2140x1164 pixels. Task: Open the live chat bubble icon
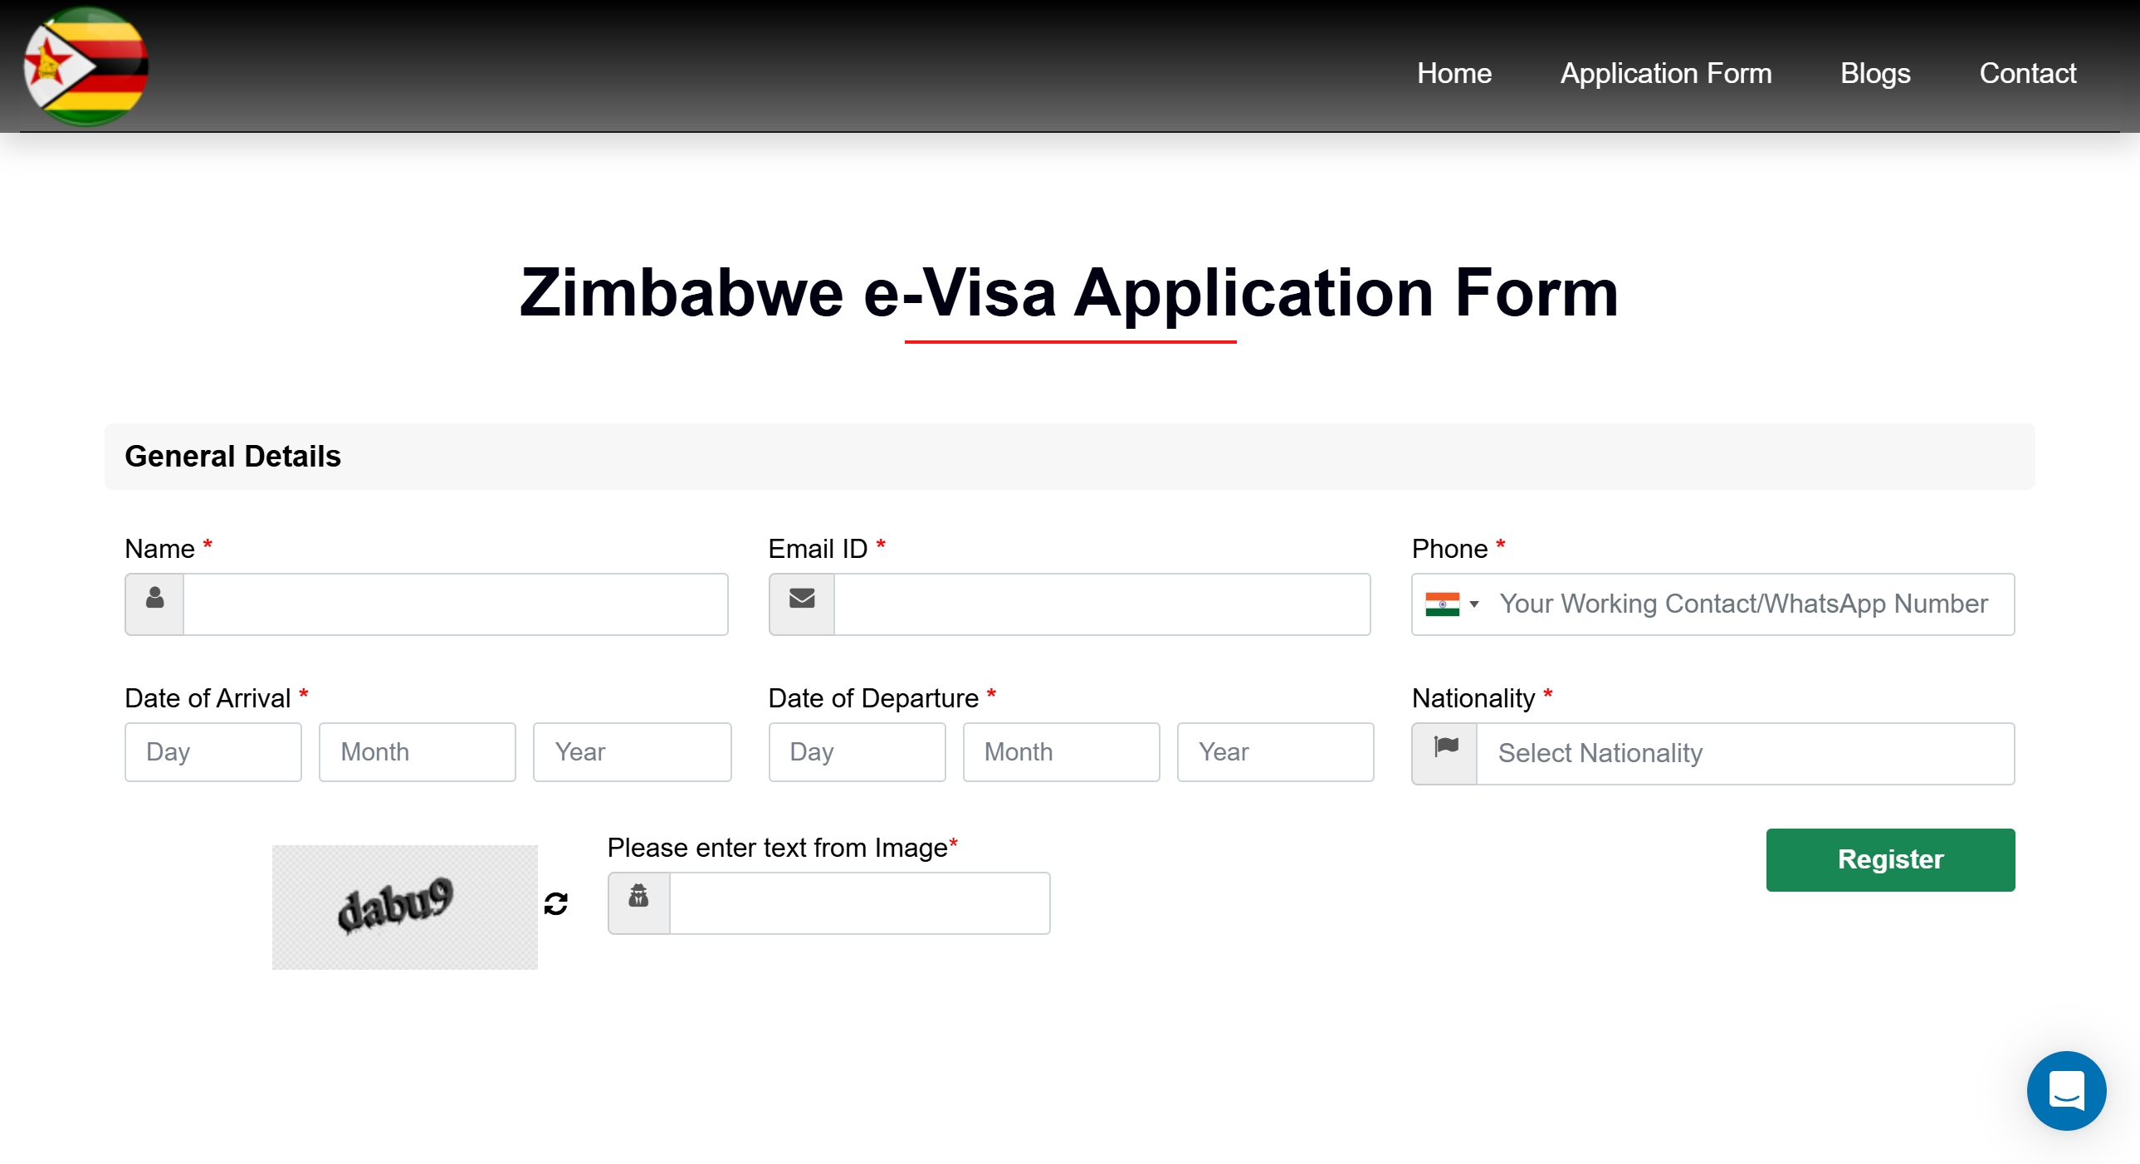point(2066,1091)
